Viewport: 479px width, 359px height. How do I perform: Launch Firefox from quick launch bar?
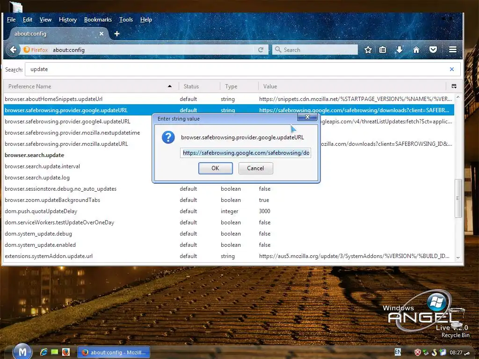pyautogui.click(x=65, y=352)
